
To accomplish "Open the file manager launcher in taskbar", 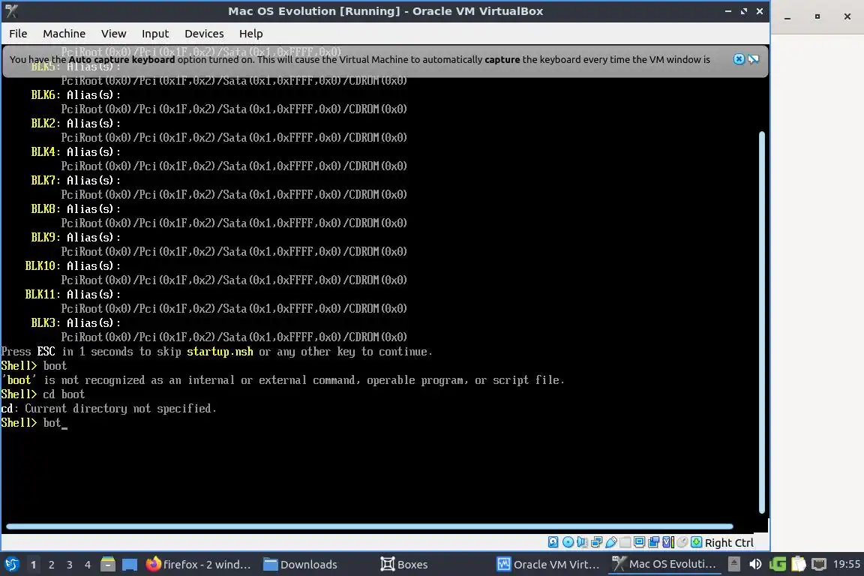I will (x=108, y=564).
